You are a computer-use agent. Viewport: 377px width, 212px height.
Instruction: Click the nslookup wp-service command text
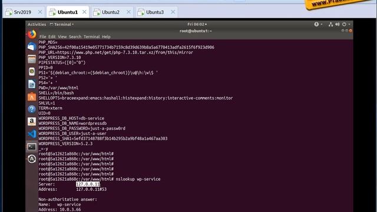tap(138, 179)
